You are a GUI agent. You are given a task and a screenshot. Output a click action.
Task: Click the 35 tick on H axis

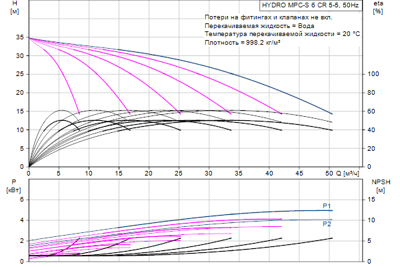point(19,37)
